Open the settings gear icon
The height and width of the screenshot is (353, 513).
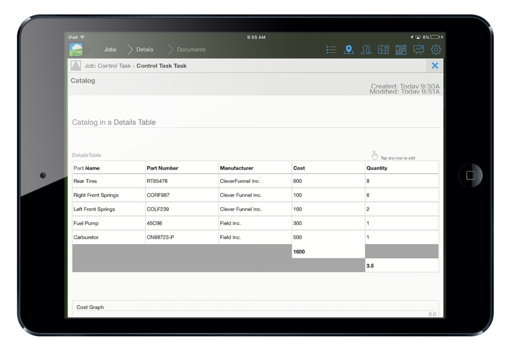[436, 50]
